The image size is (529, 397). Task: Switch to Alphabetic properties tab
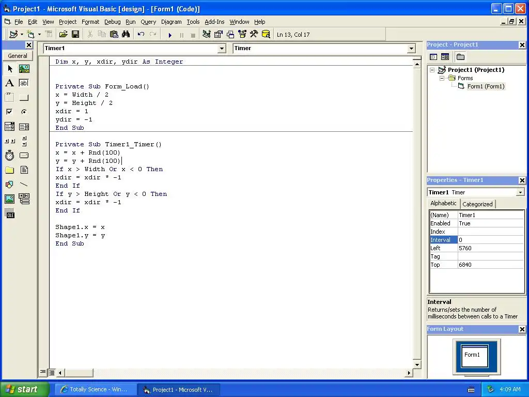point(443,203)
